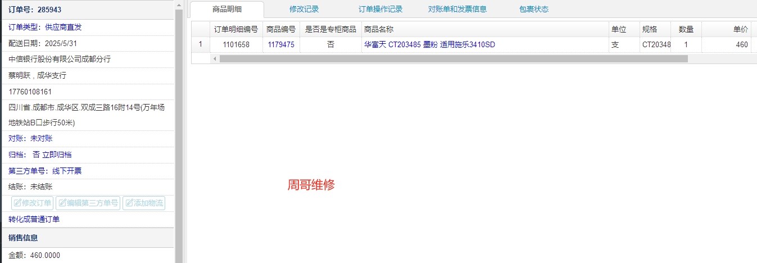The width and height of the screenshot is (757, 263).
Task: Click the 单价 column header
Action: pos(727,29)
